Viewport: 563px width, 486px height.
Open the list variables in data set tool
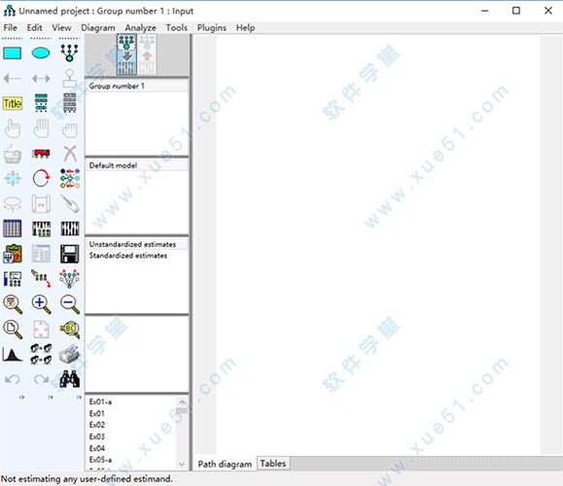[x=69, y=103]
